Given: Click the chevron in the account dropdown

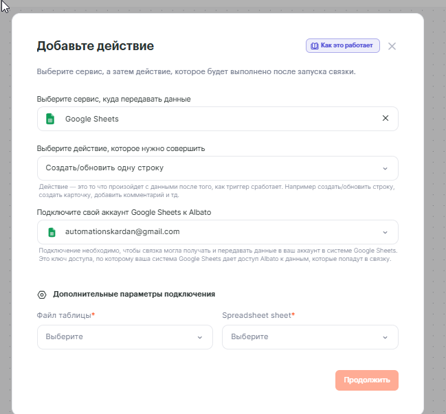Looking at the screenshot, I should 385,232.
